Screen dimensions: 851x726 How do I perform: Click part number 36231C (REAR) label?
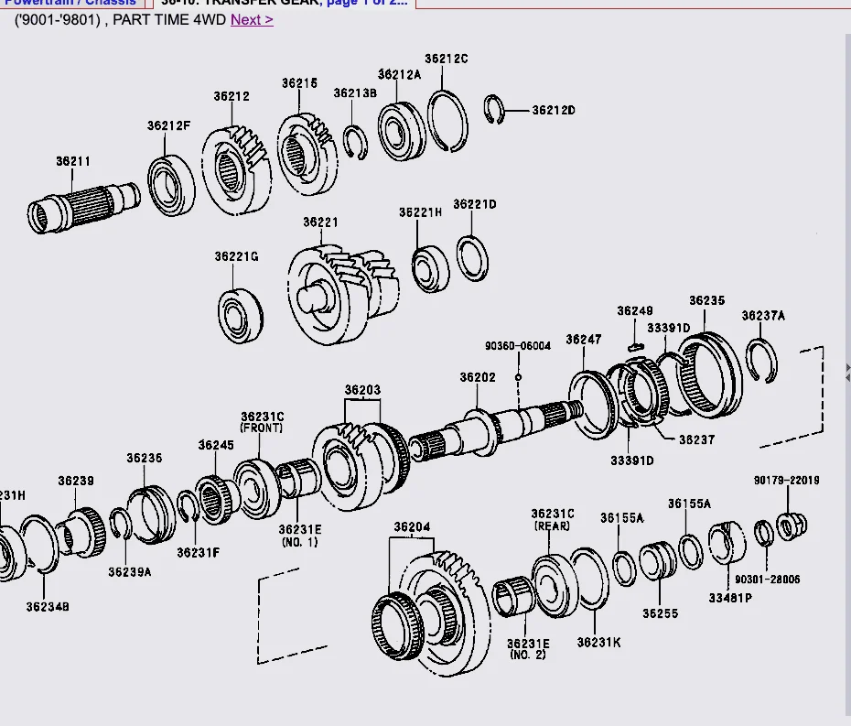click(553, 519)
